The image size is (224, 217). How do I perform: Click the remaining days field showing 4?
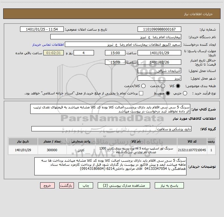tap(84, 53)
